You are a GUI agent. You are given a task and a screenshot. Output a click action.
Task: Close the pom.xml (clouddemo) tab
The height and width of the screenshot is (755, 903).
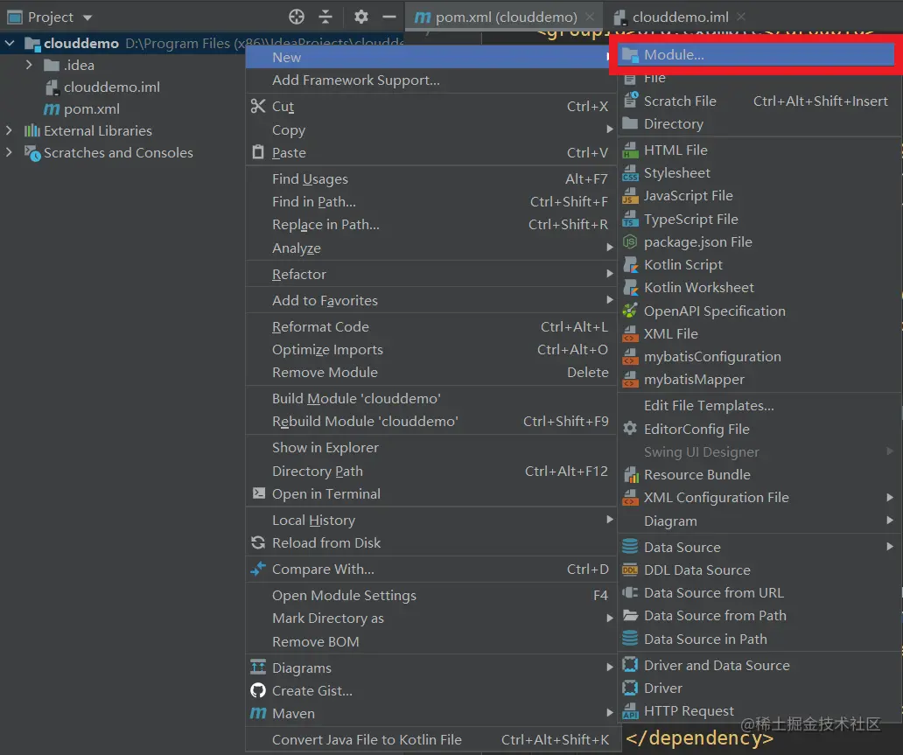tap(590, 17)
